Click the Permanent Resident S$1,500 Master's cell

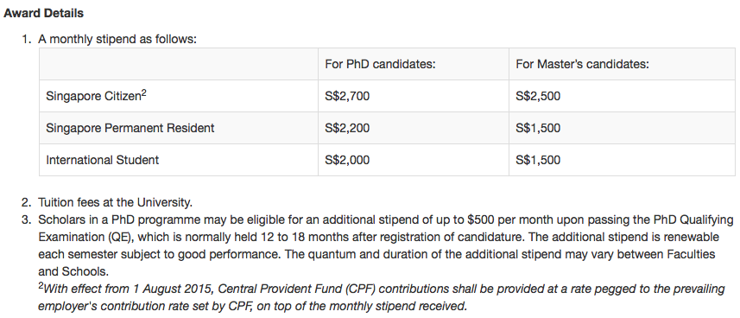pos(622,128)
